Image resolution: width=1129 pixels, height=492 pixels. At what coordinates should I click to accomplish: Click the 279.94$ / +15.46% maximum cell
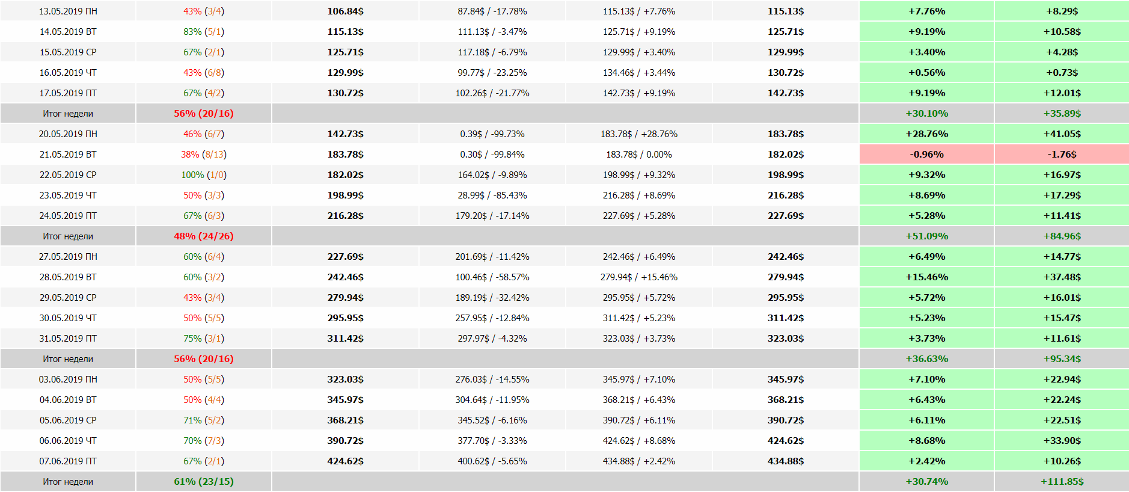(639, 277)
